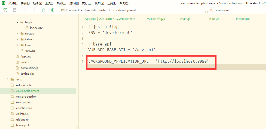This screenshot has height=129, width=266.
Task: Click .env.development in breadcrumb path
Action: (x=124, y=10)
